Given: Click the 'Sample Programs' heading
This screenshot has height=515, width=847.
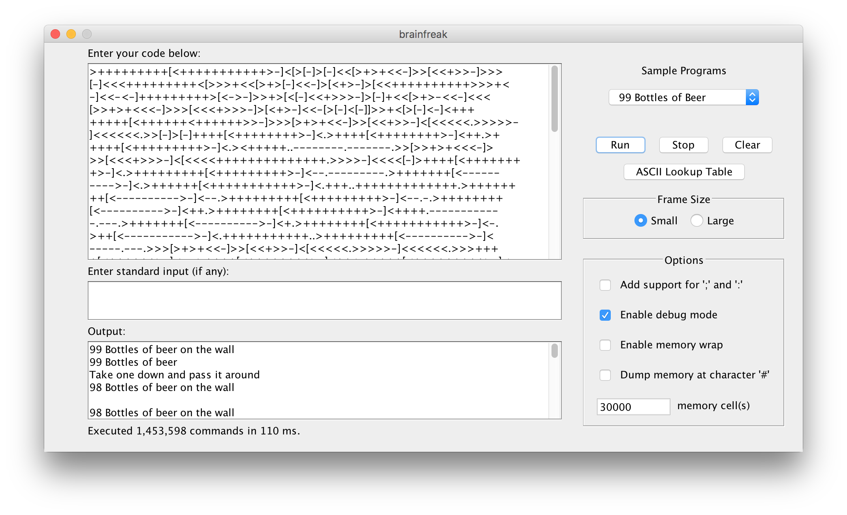Looking at the screenshot, I should click(683, 71).
